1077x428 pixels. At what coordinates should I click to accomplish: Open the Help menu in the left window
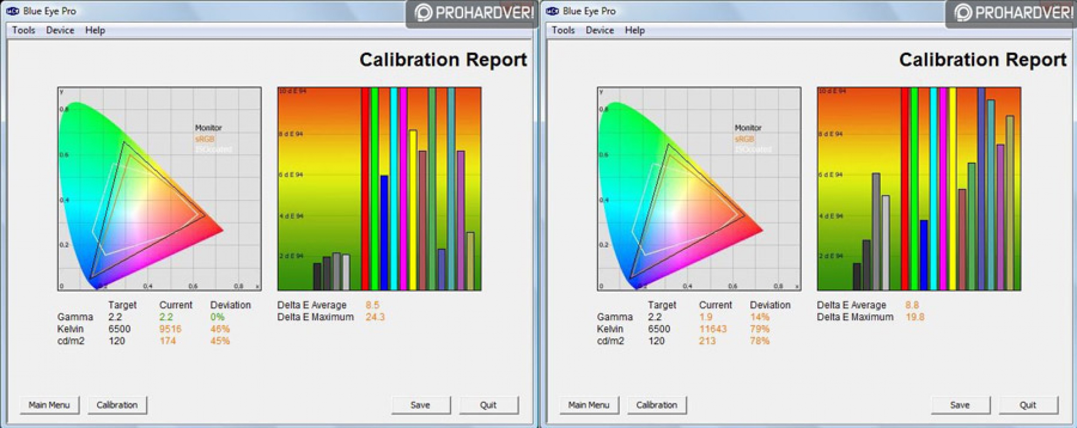[x=95, y=30]
